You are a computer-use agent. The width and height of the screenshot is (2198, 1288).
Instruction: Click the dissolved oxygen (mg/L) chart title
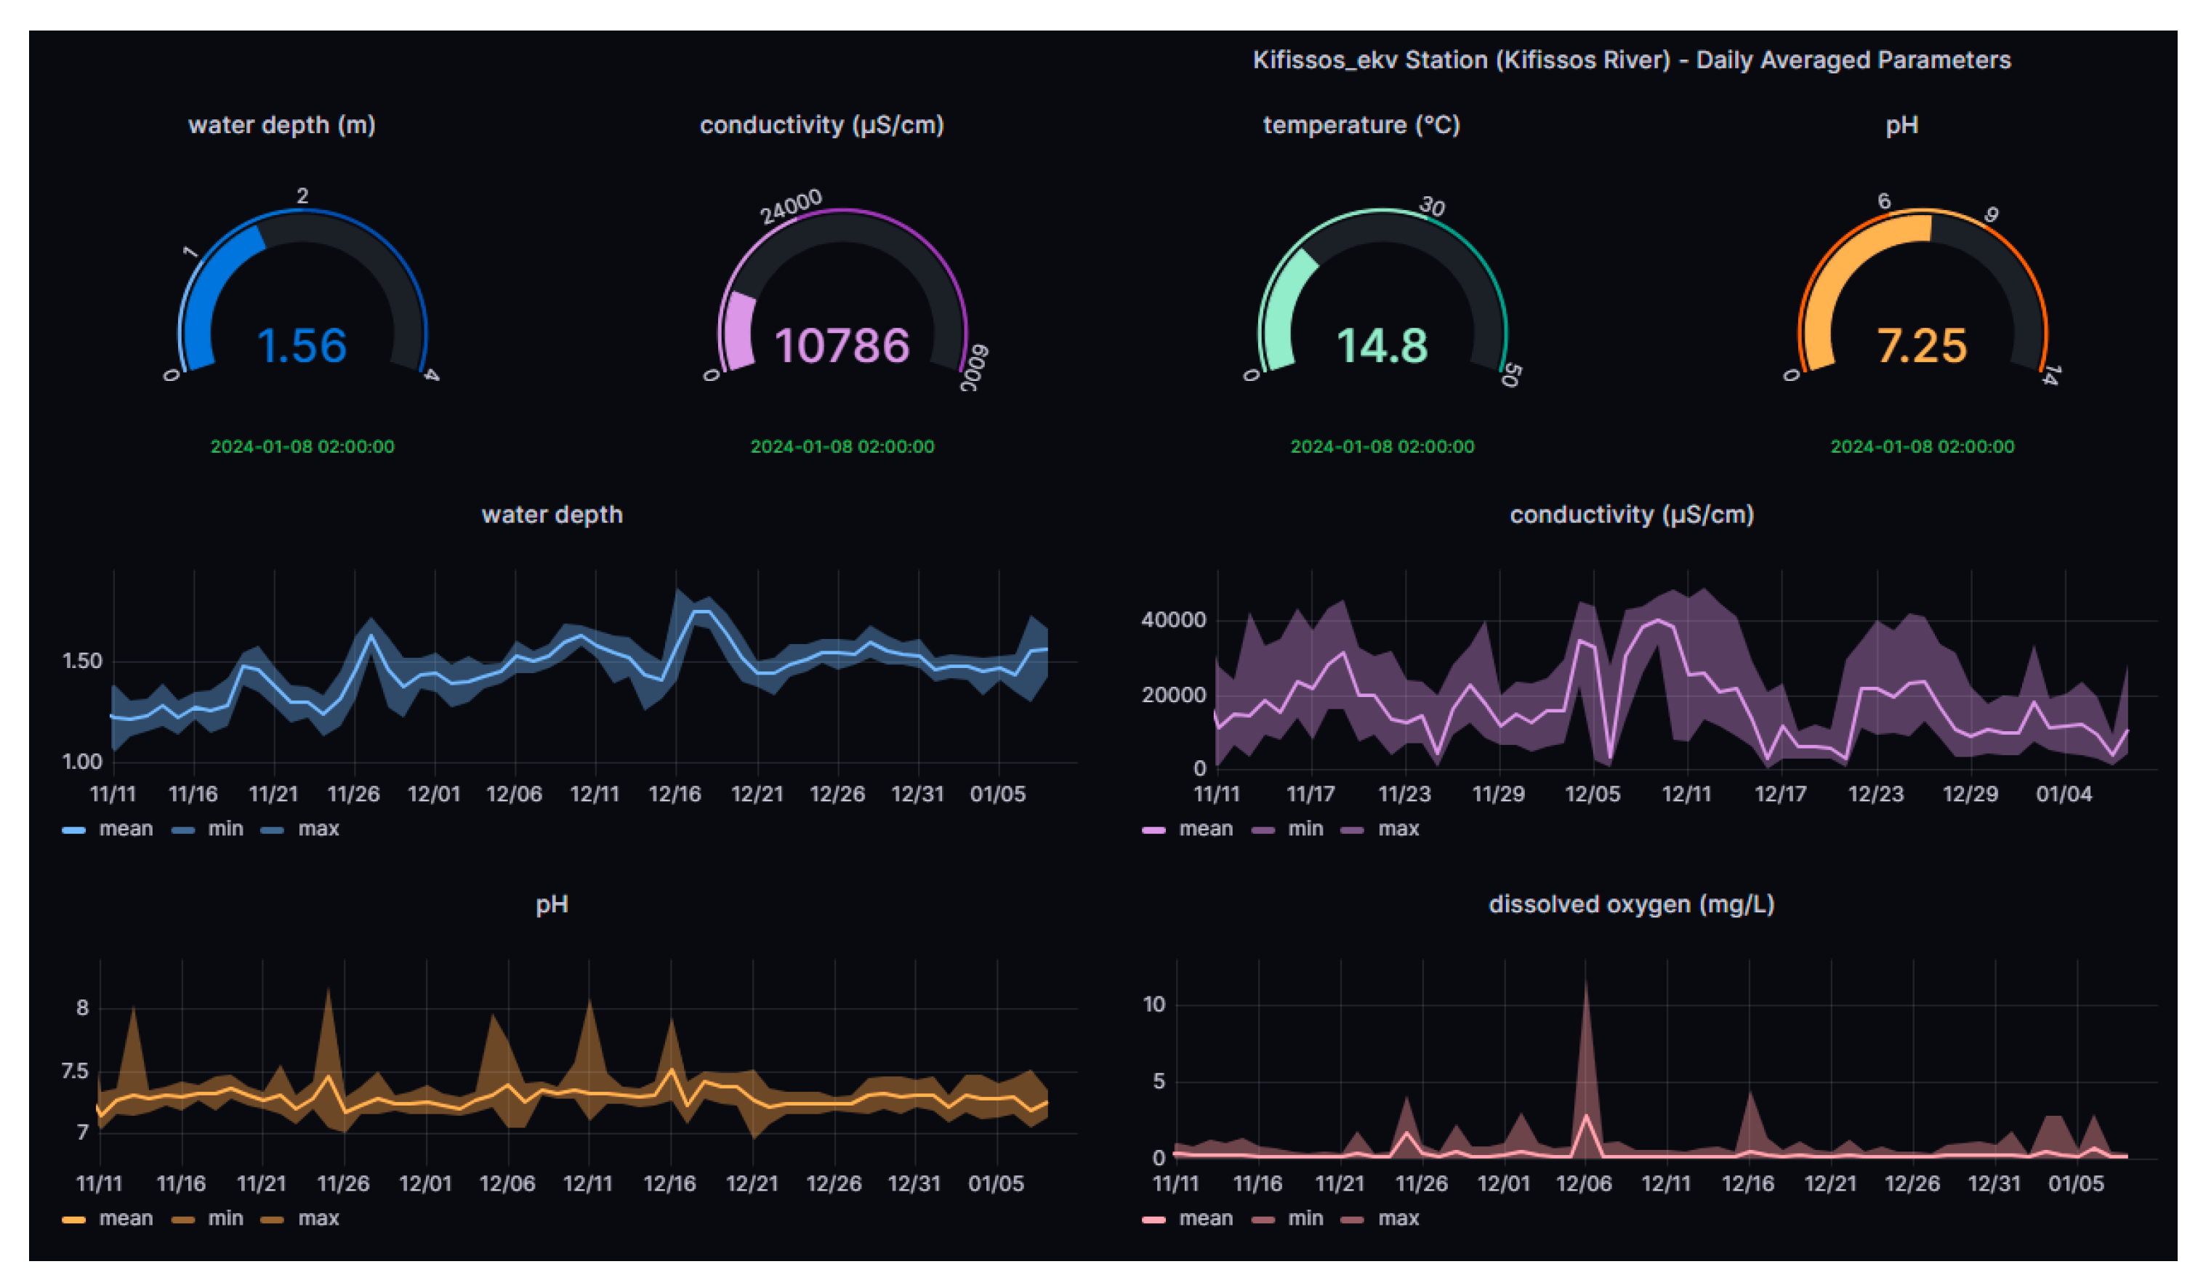click(x=1631, y=904)
